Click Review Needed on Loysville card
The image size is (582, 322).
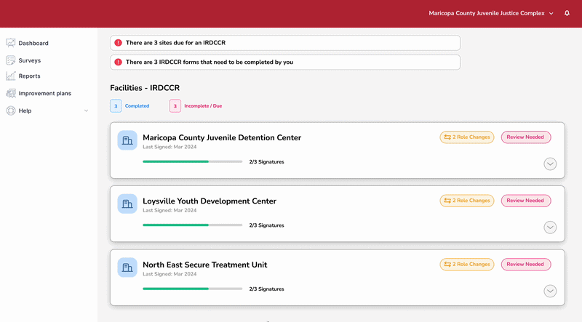[525, 201]
